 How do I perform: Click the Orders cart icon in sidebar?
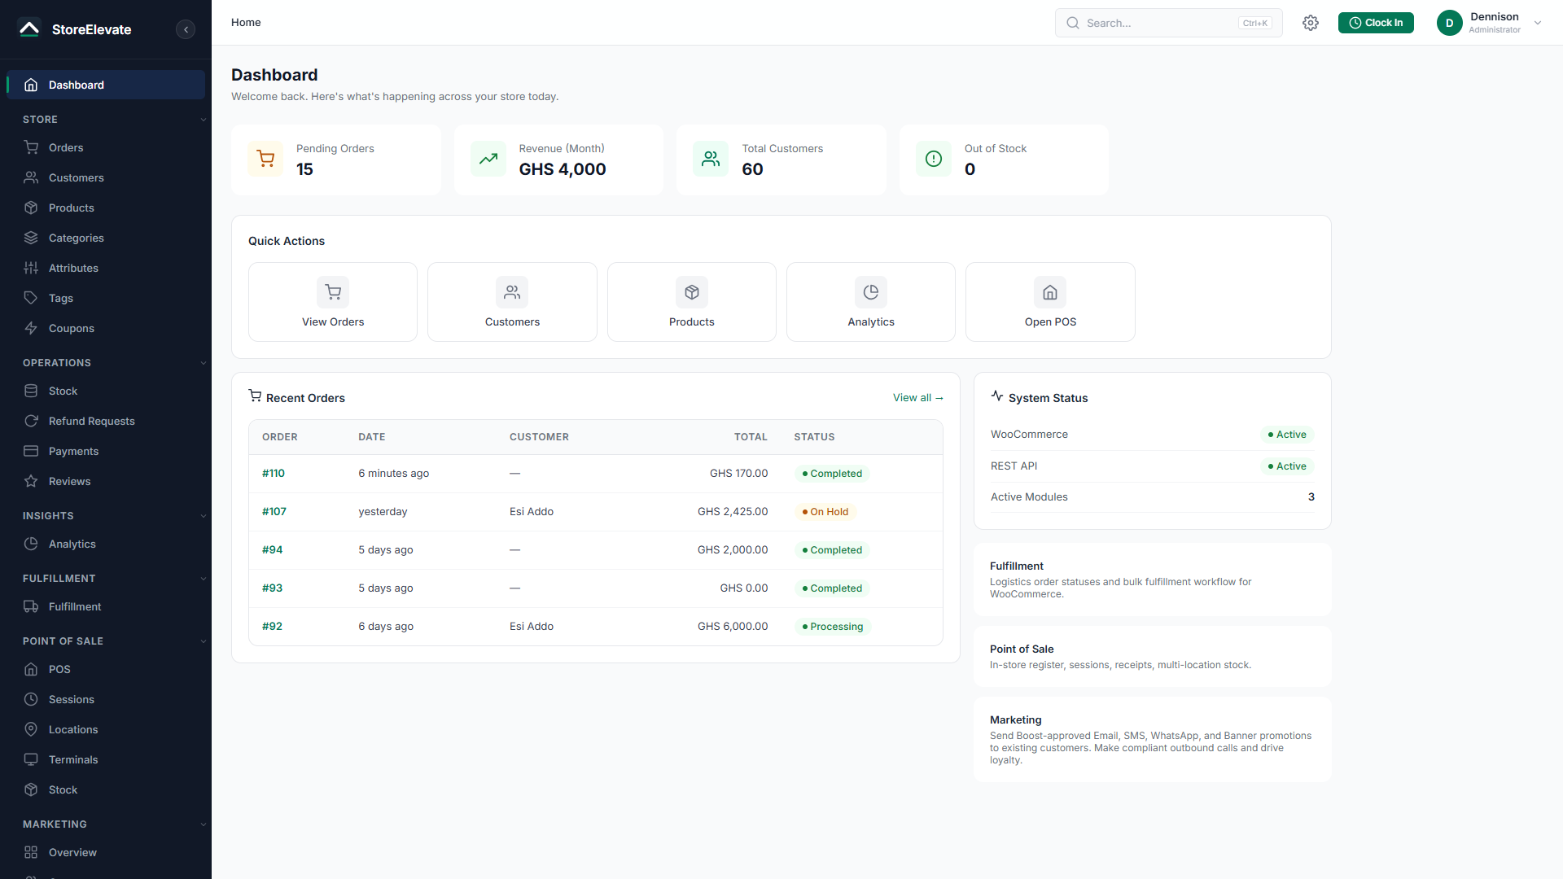pyautogui.click(x=31, y=147)
